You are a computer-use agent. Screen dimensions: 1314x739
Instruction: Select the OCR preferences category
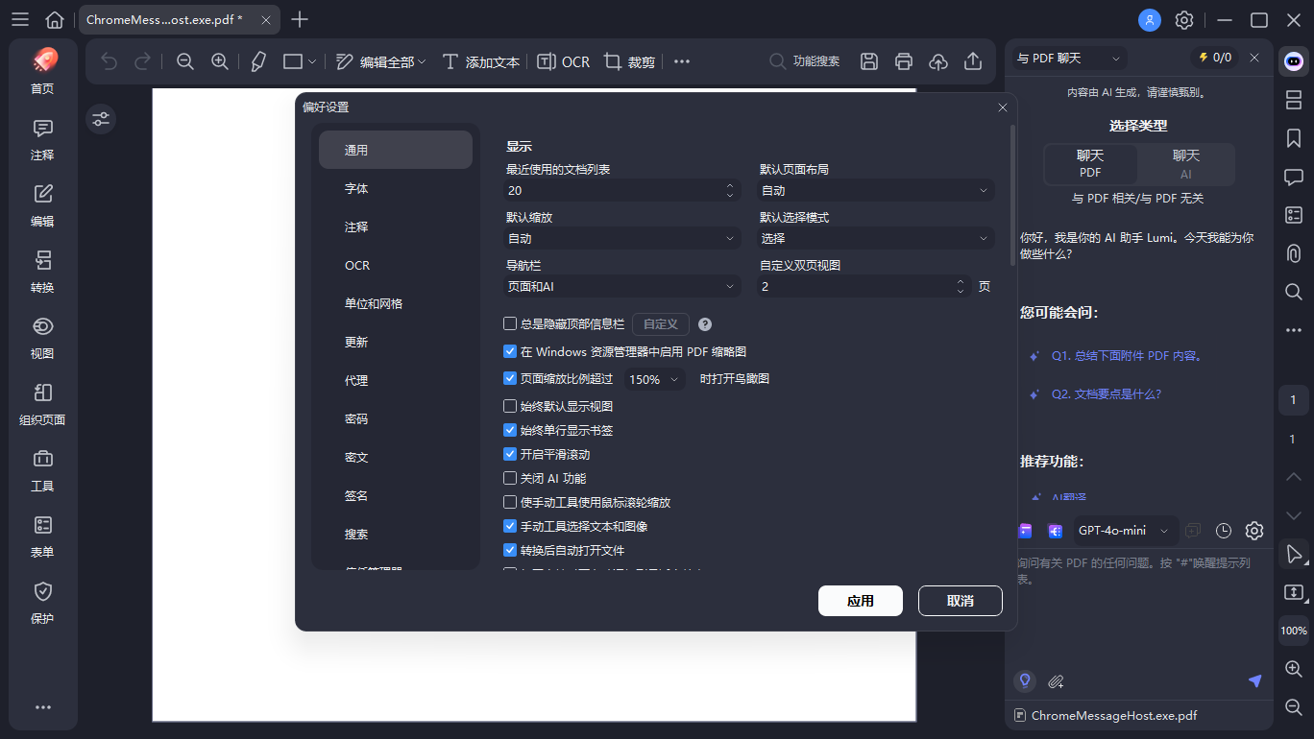[x=396, y=265]
